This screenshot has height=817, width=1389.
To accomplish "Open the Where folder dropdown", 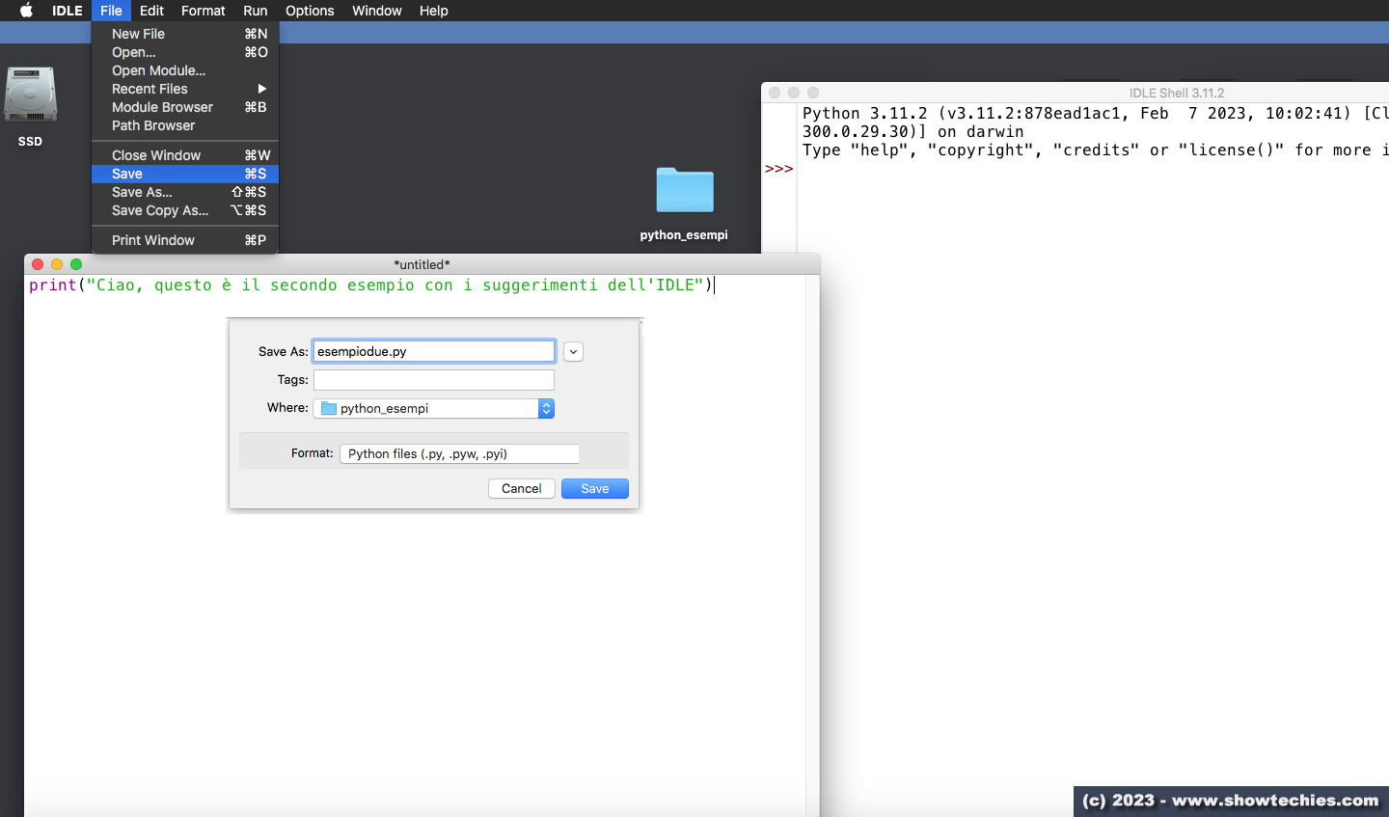I will tap(433, 408).
